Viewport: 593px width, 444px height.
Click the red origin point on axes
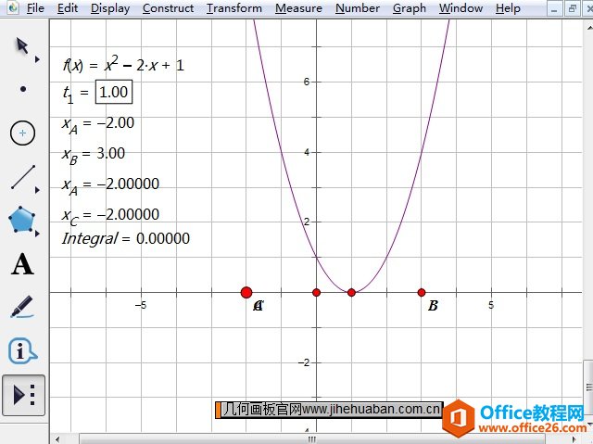tap(317, 292)
